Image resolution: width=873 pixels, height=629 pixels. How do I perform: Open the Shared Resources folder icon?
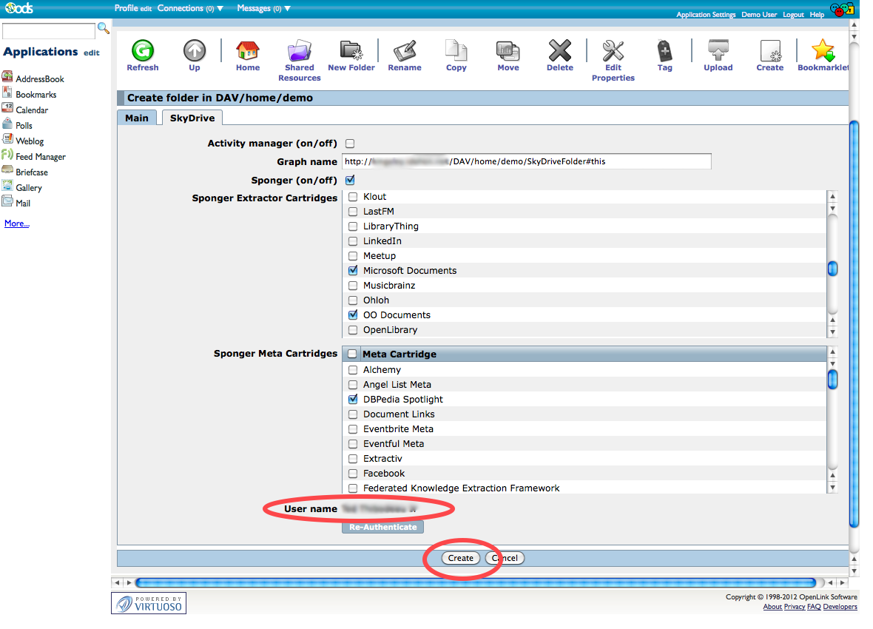pos(299,51)
